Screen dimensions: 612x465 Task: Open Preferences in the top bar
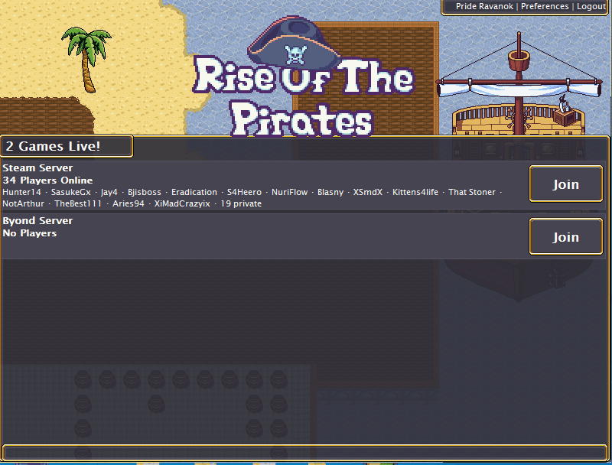pos(545,6)
